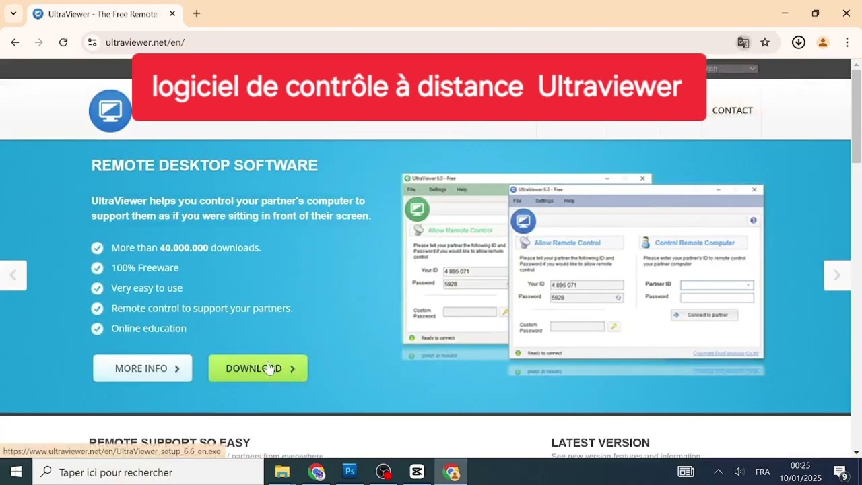
Task: Open File Explorer from taskbar
Action: click(282, 472)
